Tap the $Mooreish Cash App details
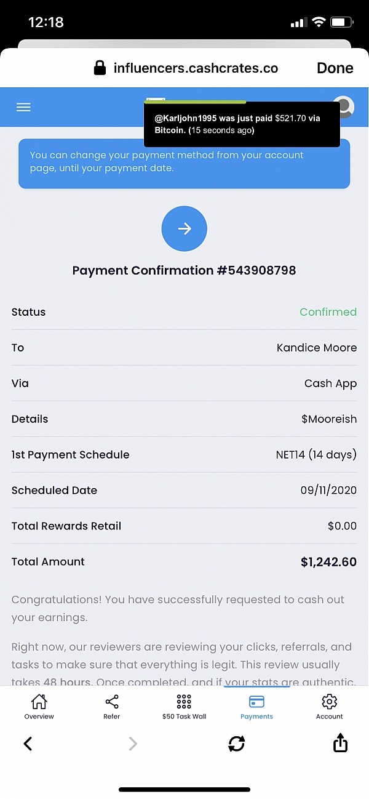Image resolution: width=369 pixels, height=799 pixels. pyautogui.click(x=328, y=419)
